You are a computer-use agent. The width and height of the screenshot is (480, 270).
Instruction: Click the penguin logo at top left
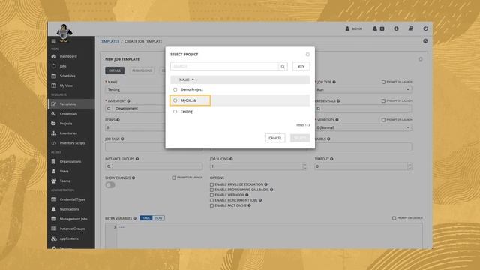(x=64, y=32)
